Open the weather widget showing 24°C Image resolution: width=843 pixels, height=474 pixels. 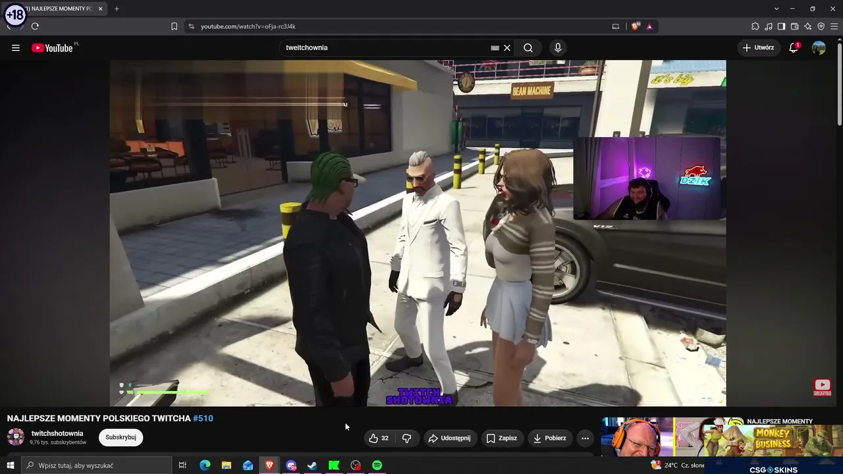tap(678, 465)
